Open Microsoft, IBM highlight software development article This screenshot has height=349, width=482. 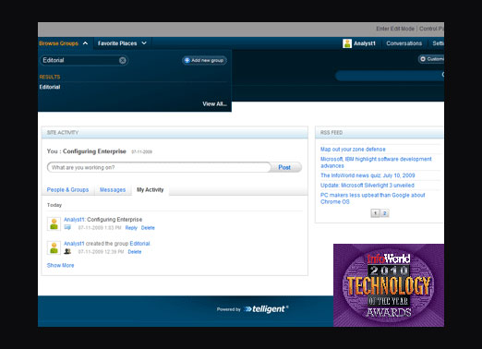point(376,162)
